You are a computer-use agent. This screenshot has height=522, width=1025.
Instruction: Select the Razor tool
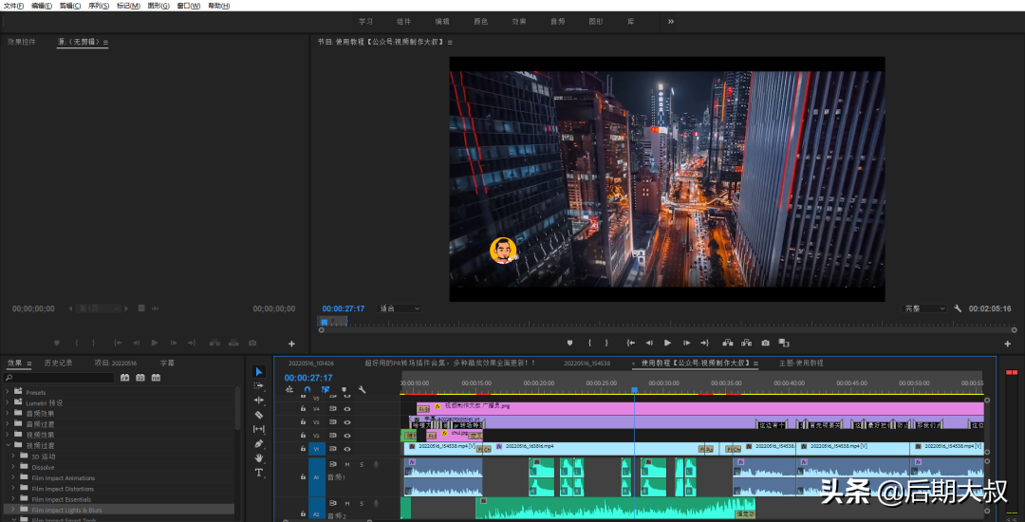point(259,414)
